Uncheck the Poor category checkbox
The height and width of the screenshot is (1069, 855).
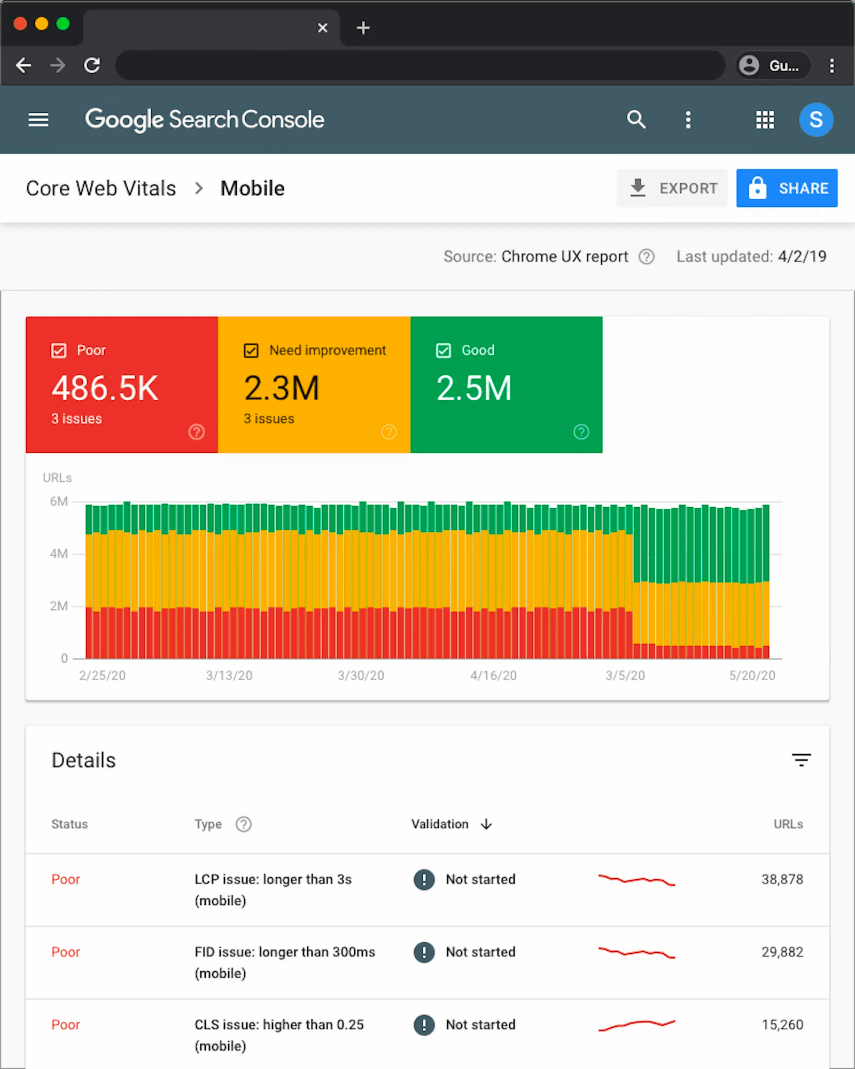[59, 350]
